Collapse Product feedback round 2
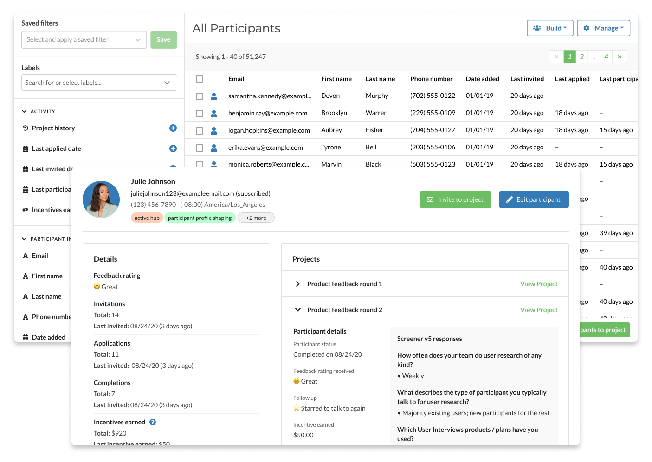This screenshot has height=462, width=652. tap(297, 309)
